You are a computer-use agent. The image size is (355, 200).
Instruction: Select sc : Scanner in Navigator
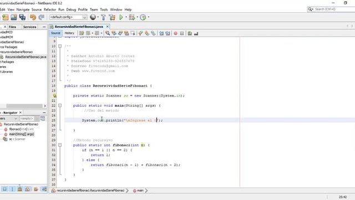click(x=17, y=139)
